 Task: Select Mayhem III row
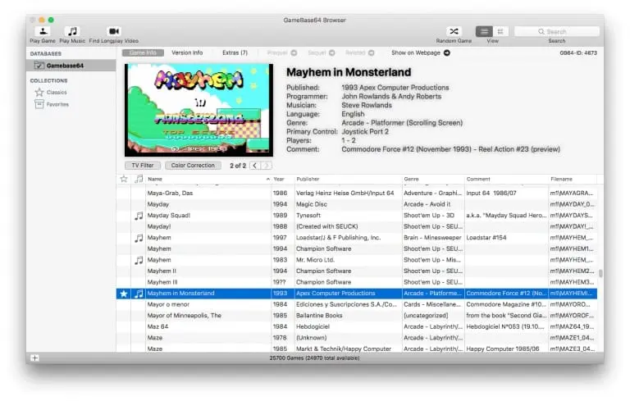tap(357, 282)
